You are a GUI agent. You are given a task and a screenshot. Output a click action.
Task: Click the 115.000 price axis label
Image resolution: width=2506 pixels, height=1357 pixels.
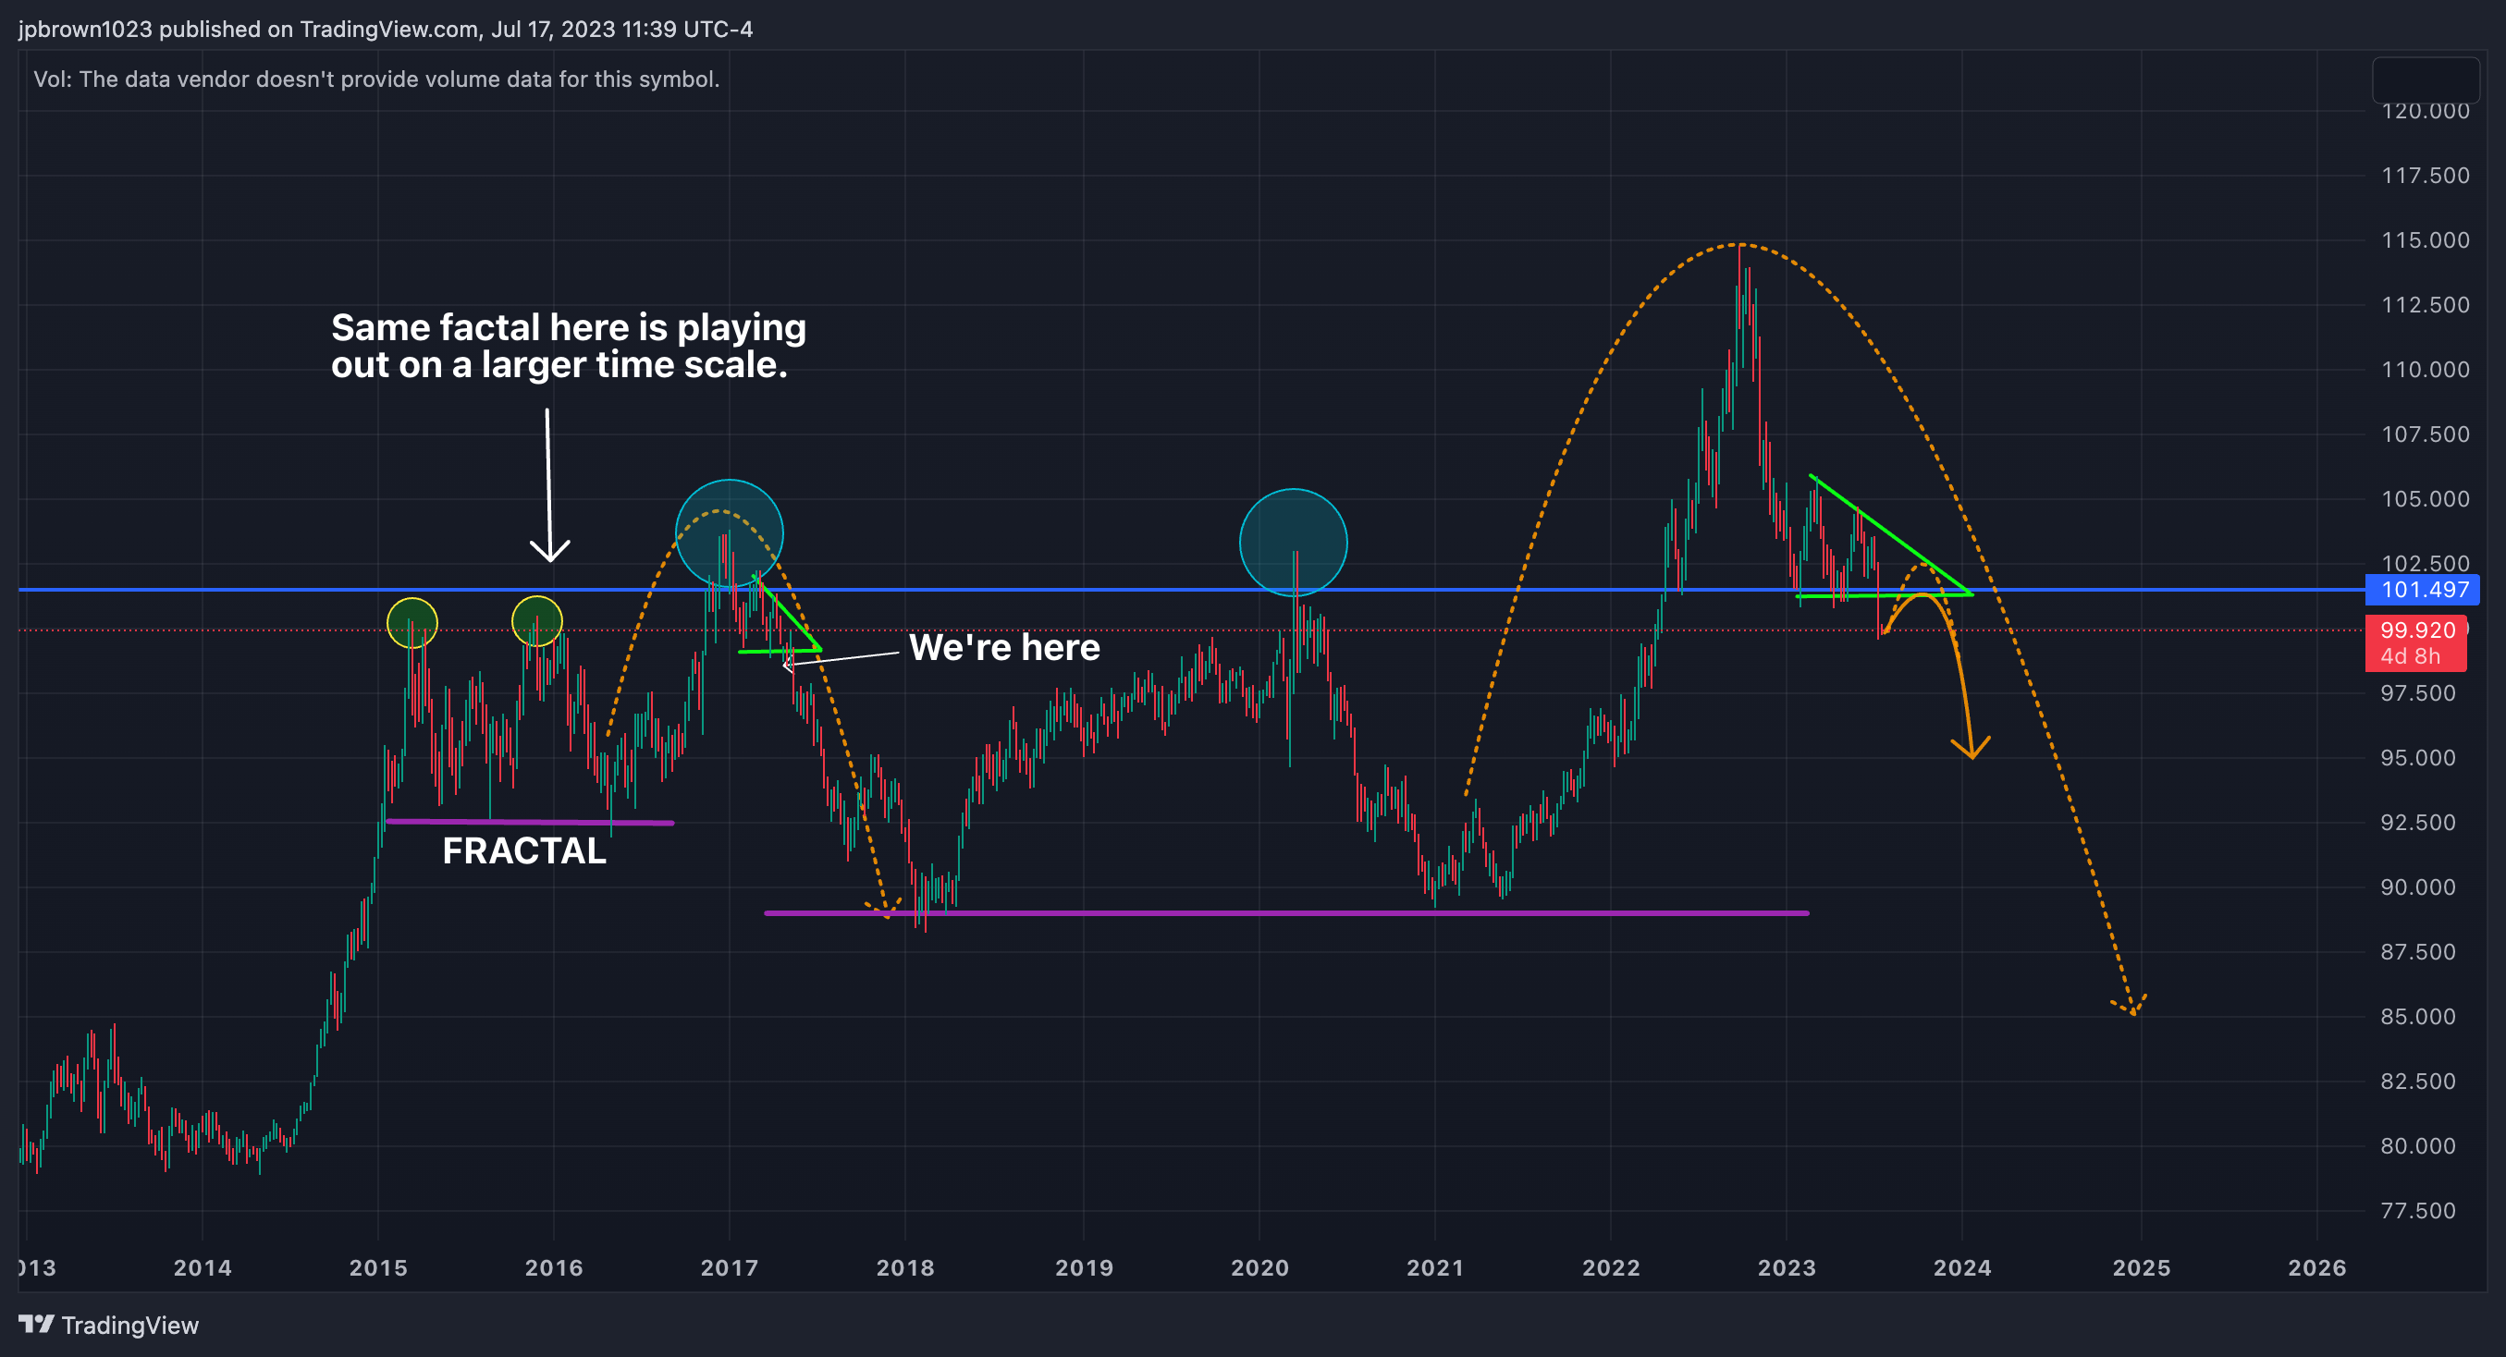pos(2425,239)
